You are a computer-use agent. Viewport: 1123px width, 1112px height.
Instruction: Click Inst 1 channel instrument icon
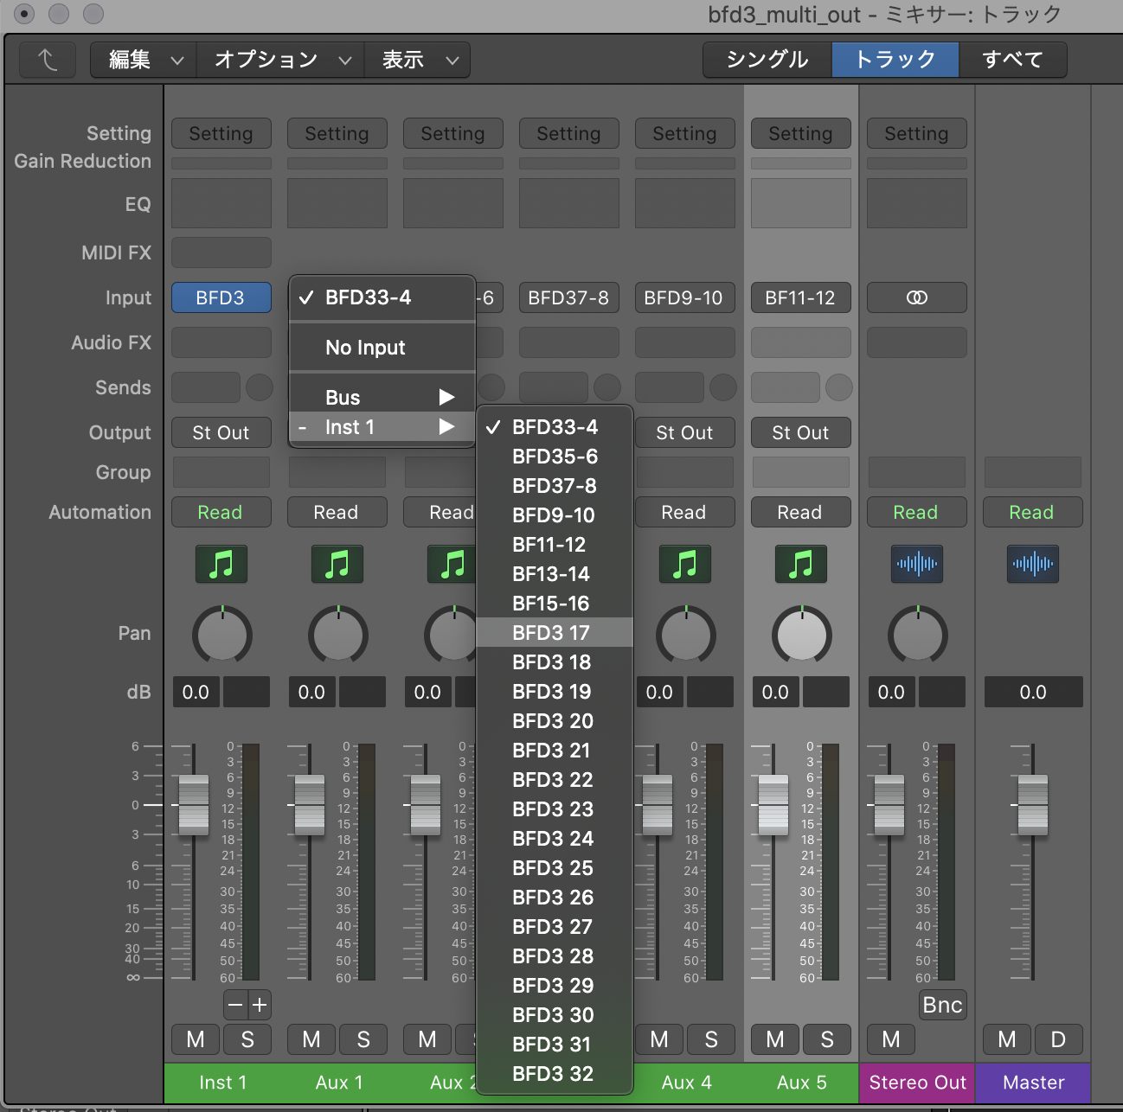221,565
